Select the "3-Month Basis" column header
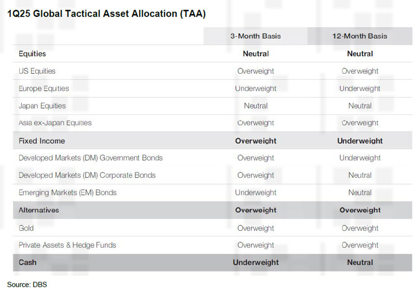 pyautogui.click(x=255, y=36)
